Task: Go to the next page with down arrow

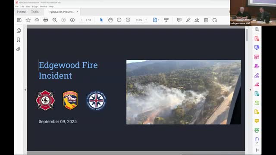Action: pos(72,20)
